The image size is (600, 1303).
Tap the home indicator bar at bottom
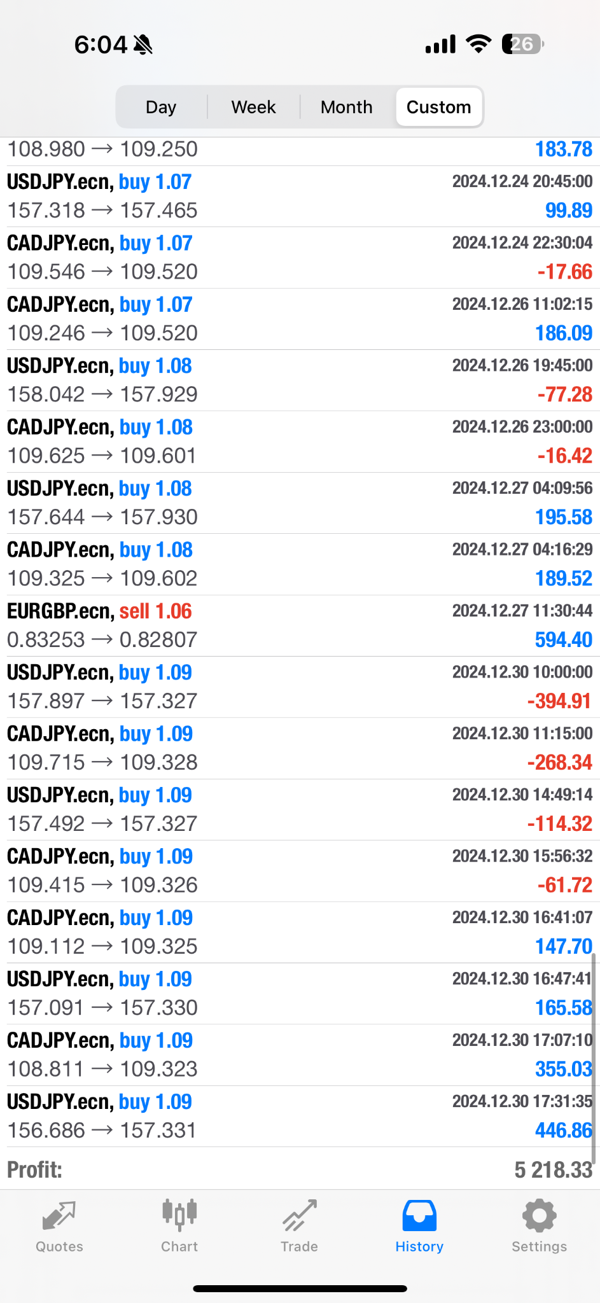300,1289
